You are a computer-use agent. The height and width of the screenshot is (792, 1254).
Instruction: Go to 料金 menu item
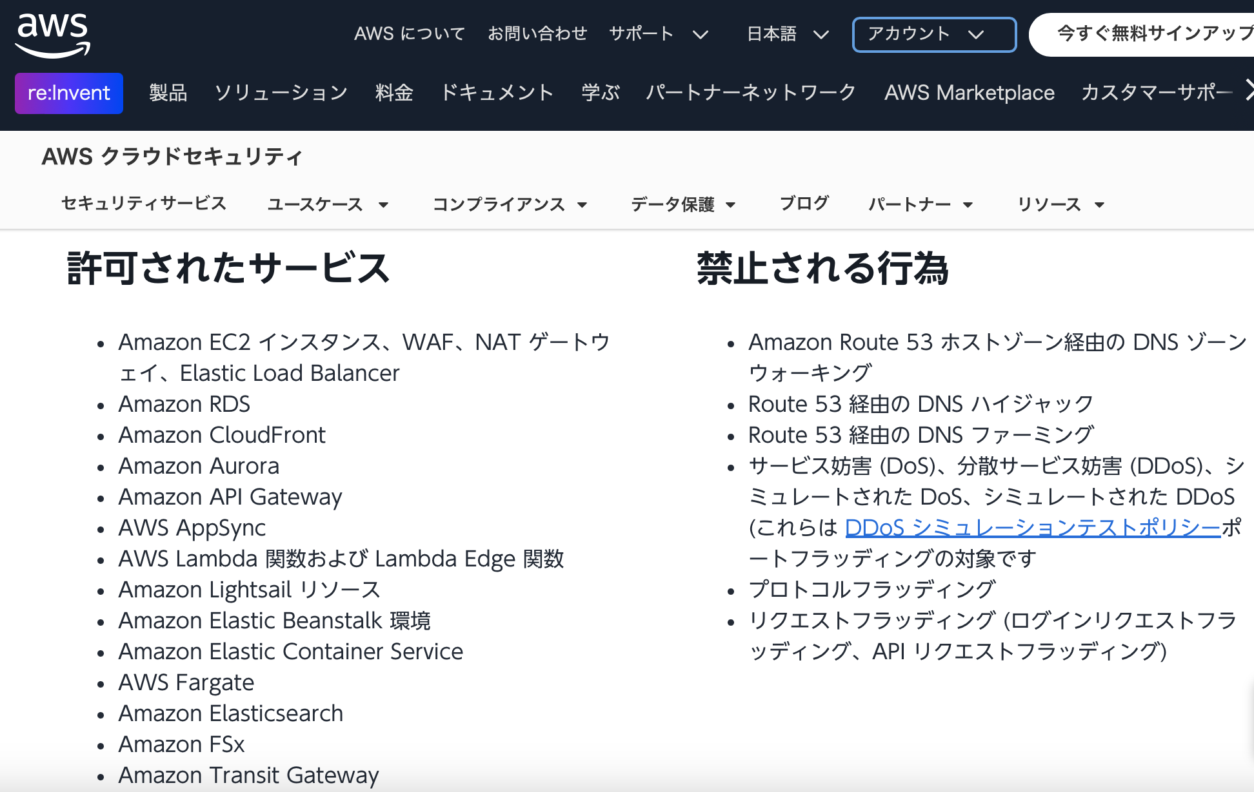[394, 93]
